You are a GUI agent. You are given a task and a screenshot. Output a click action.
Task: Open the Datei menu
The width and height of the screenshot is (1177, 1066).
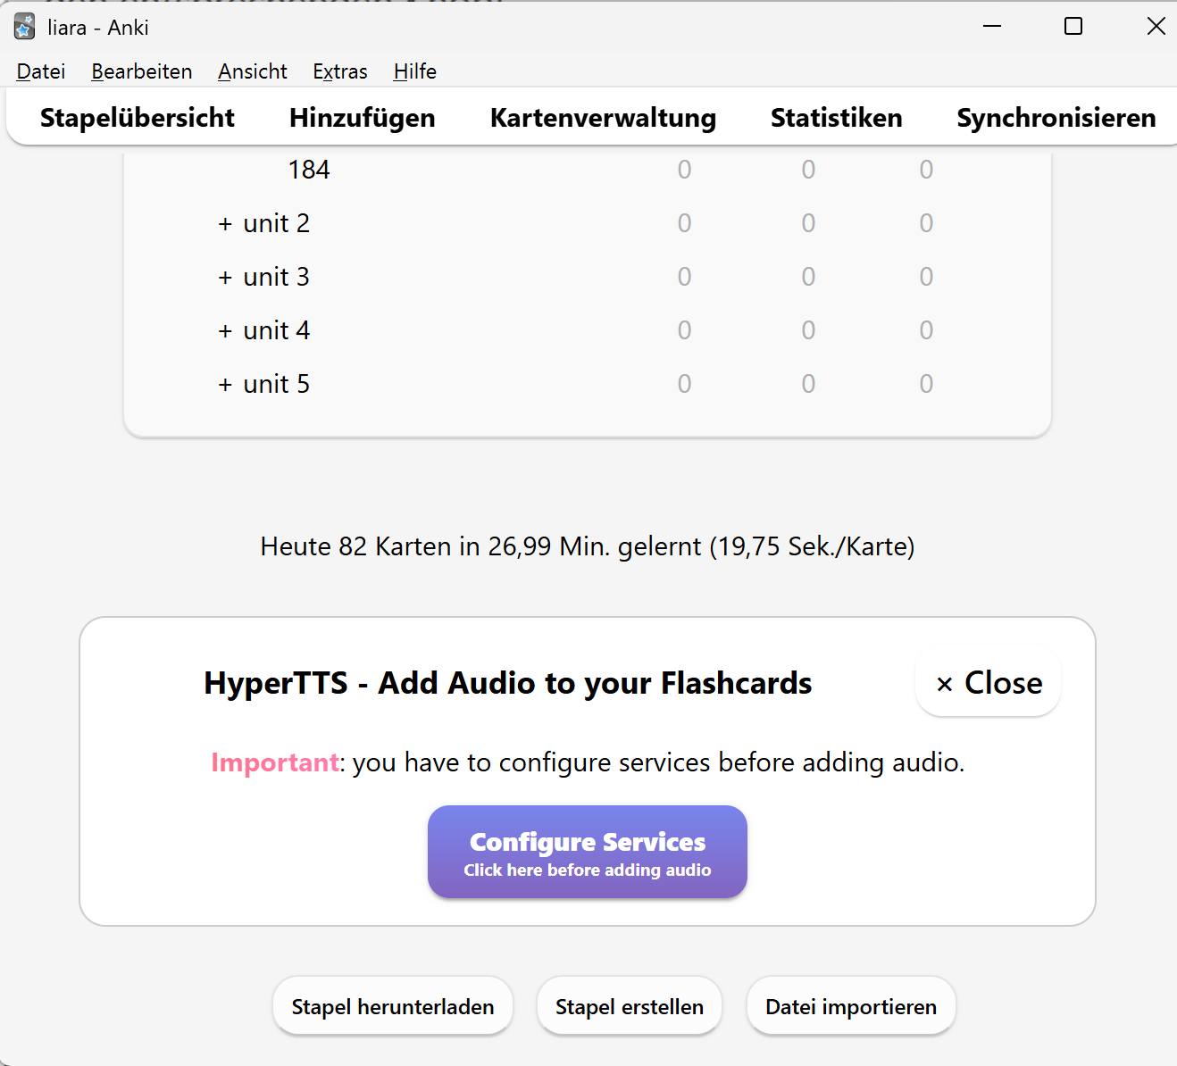tap(41, 71)
